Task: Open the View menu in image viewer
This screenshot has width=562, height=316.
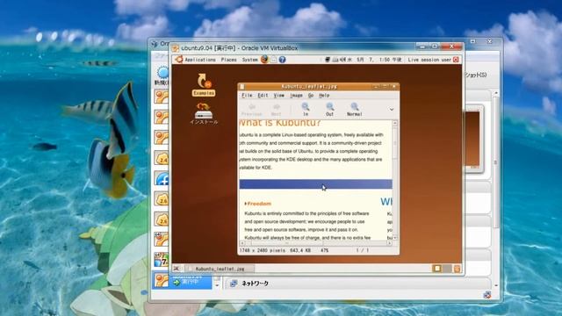Action: click(279, 96)
